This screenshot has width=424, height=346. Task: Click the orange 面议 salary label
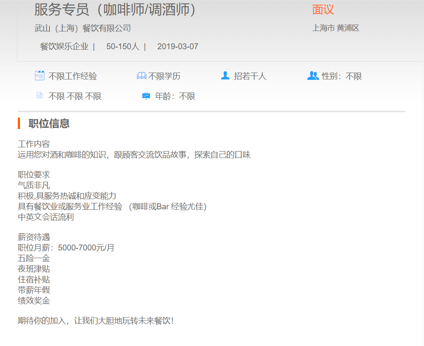point(323,9)
